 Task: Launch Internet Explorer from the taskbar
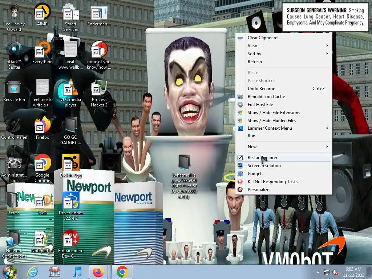(x=32, y=272)
